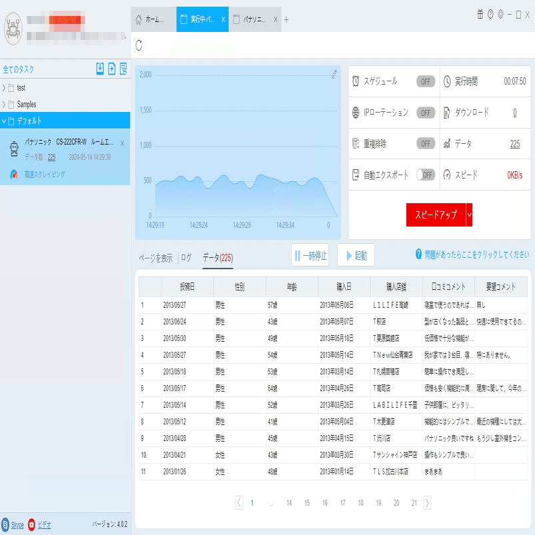
Task: Go to page 14 in pagination
Action: click(289, 503)
